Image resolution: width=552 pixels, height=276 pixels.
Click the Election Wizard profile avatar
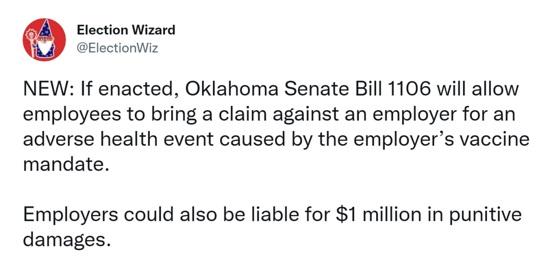point(44,40)
